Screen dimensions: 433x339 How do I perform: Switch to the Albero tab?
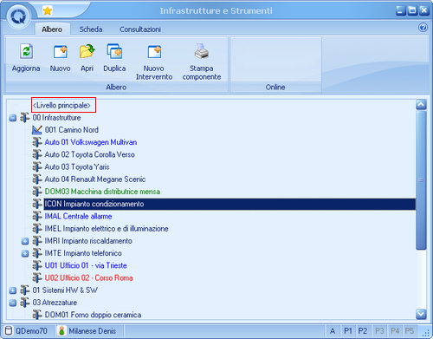[x=52, y=29]
